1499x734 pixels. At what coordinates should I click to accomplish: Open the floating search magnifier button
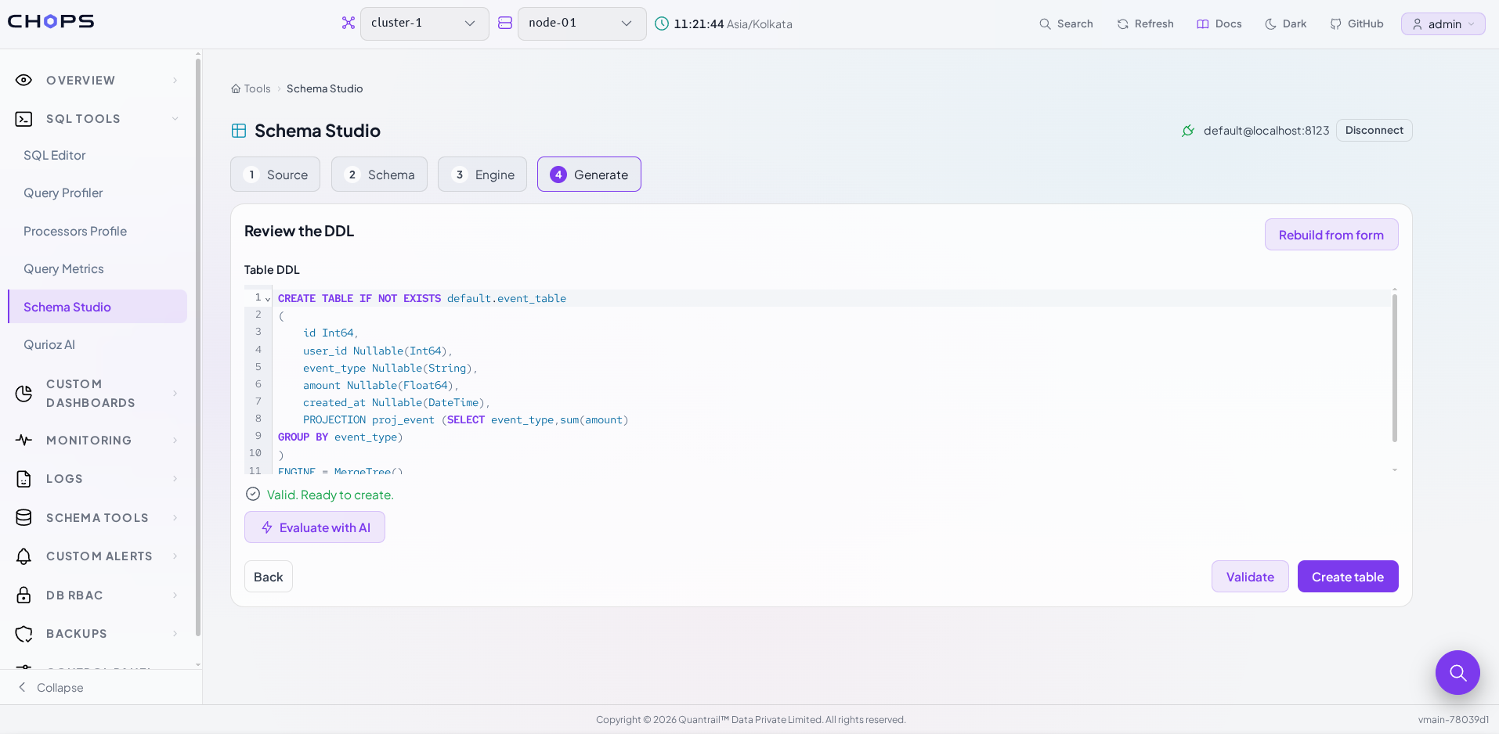(1457, 672)
